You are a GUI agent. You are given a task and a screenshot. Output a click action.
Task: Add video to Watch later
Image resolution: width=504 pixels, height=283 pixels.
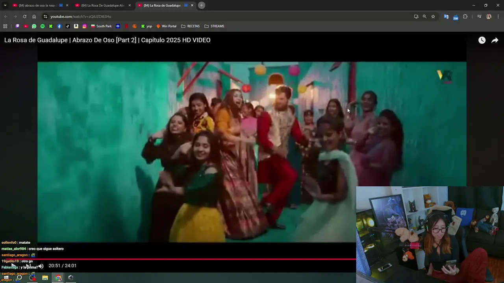[482, 40]
